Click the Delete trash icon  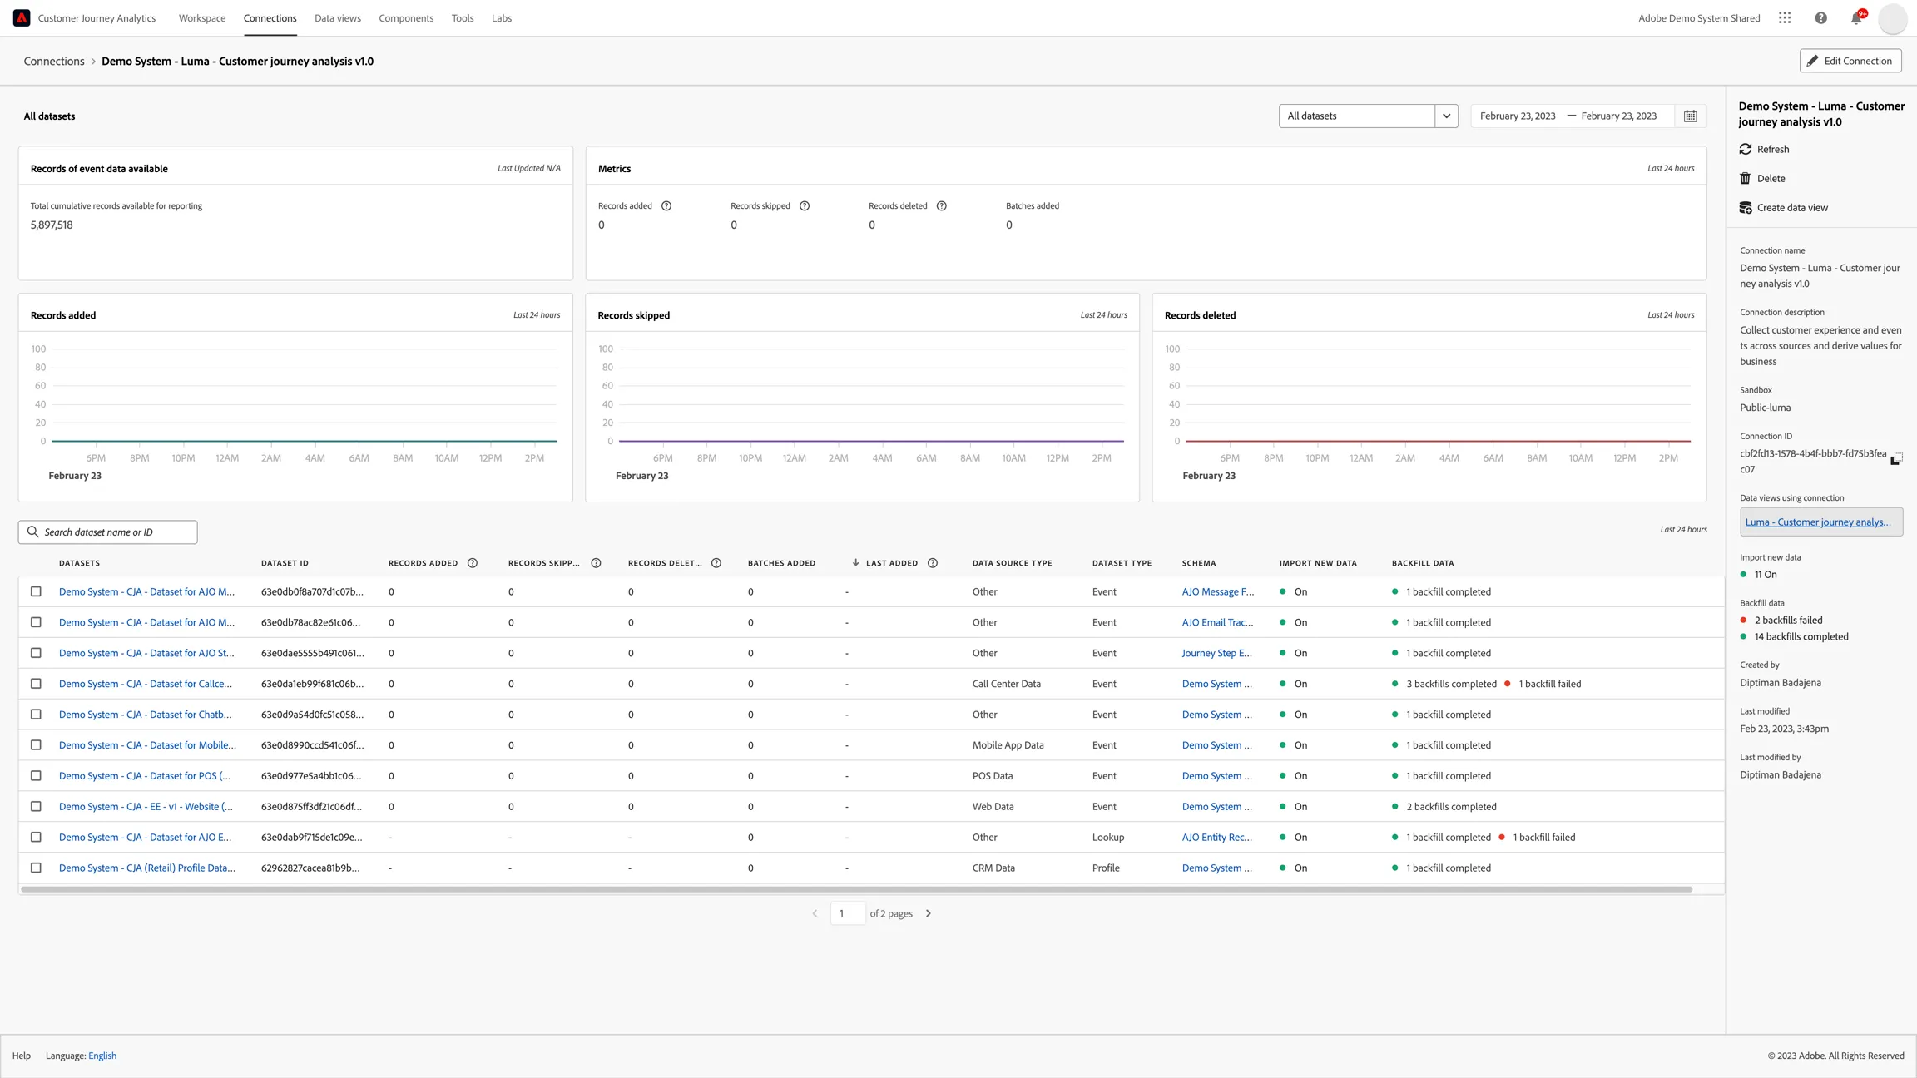point(1746,178)
